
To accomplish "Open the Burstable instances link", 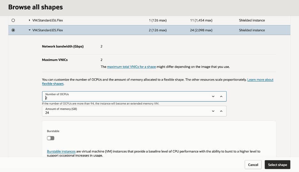I will click(61, 152).
